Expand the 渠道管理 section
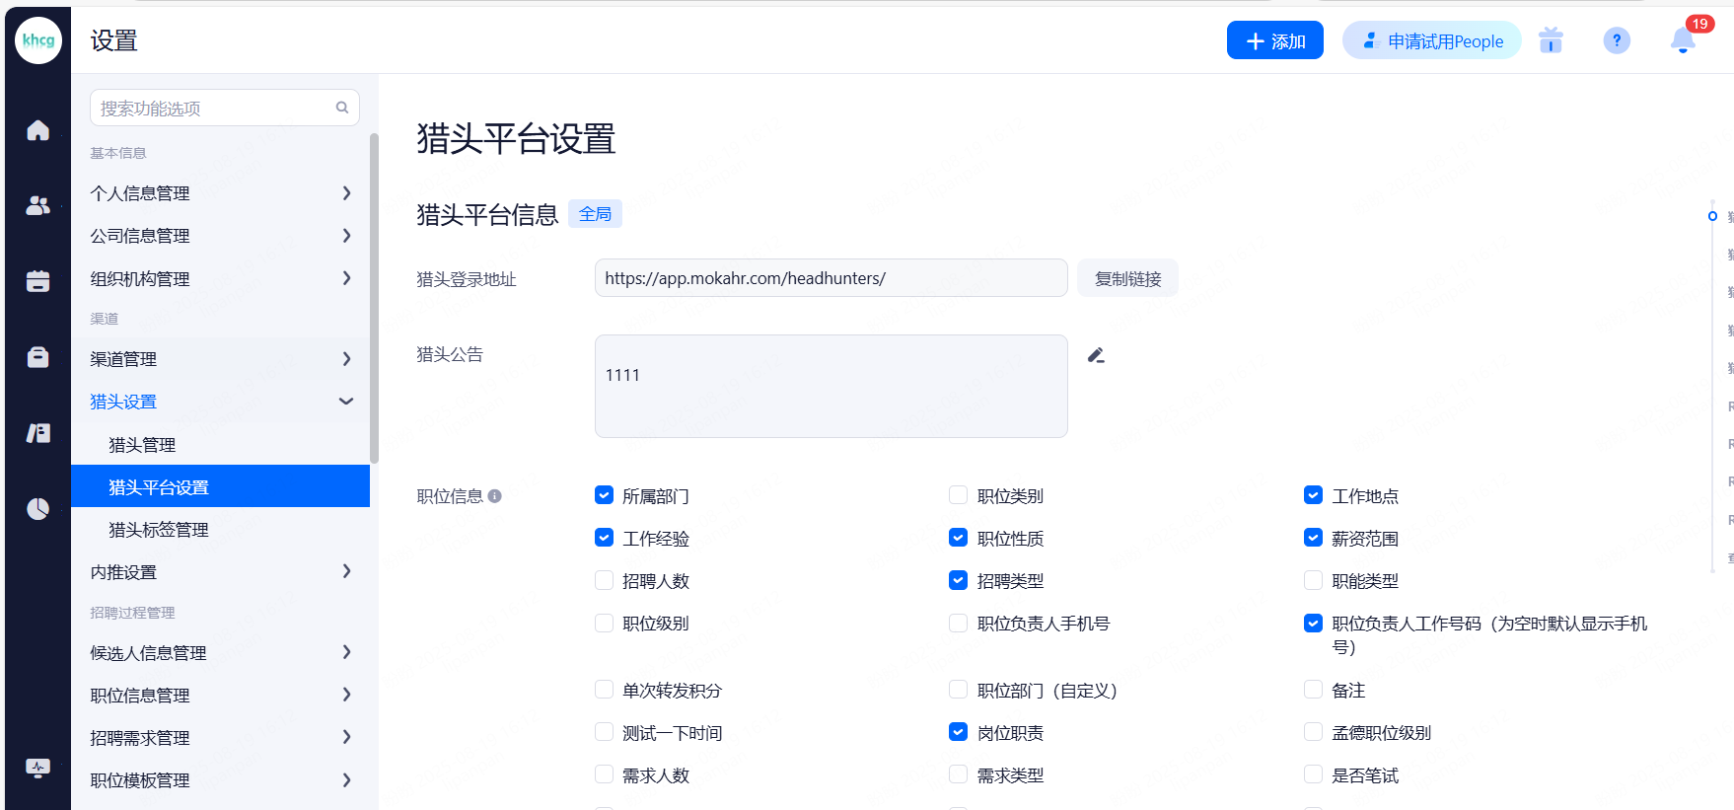 pos(221,359)
